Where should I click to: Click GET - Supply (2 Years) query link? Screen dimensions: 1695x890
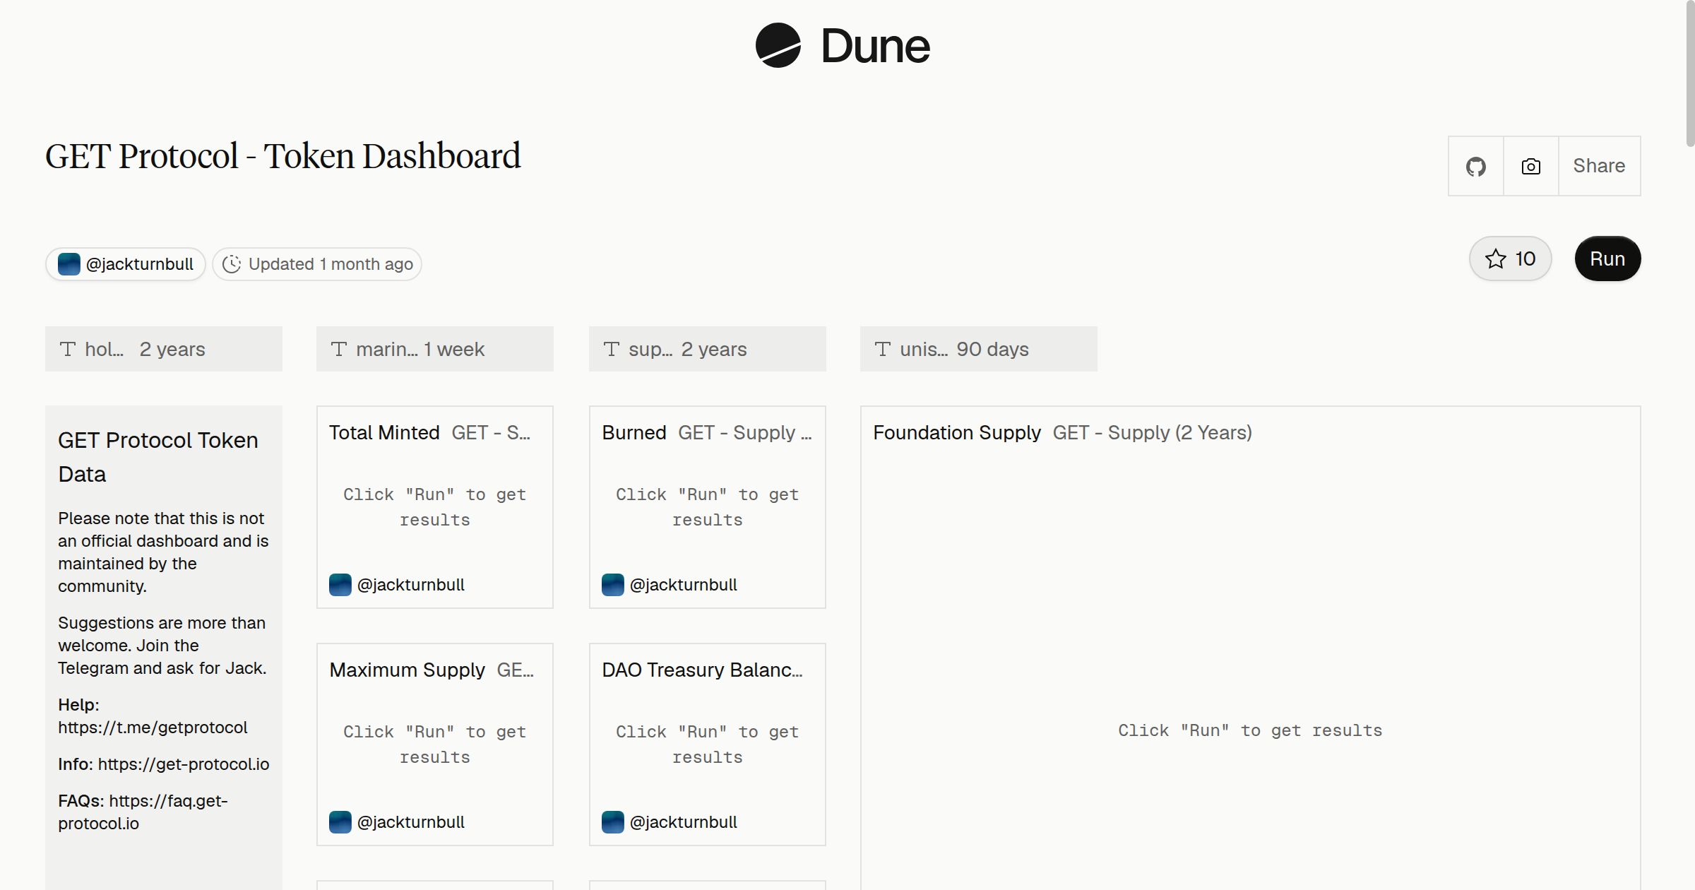1152,432
